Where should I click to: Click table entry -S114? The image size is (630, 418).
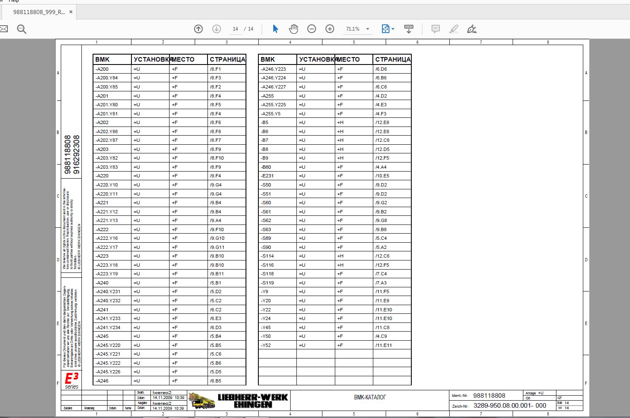pos(267,256)
